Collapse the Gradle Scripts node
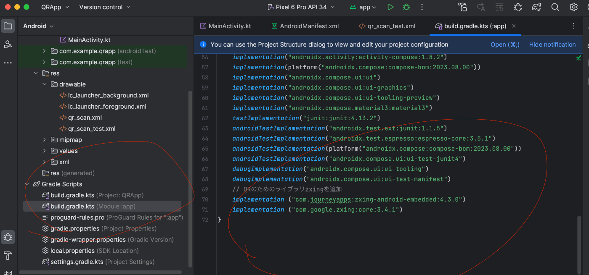Viewport: 589px width, 275px height. (x=27, y=184)
